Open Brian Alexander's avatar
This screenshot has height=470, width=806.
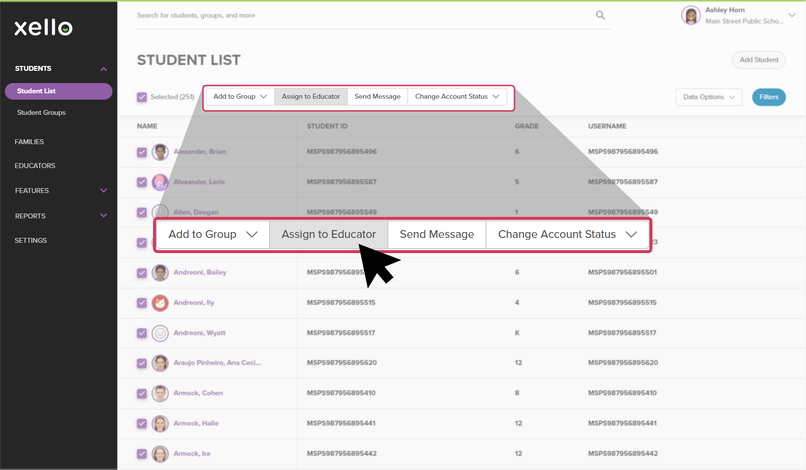click(160, 152)
